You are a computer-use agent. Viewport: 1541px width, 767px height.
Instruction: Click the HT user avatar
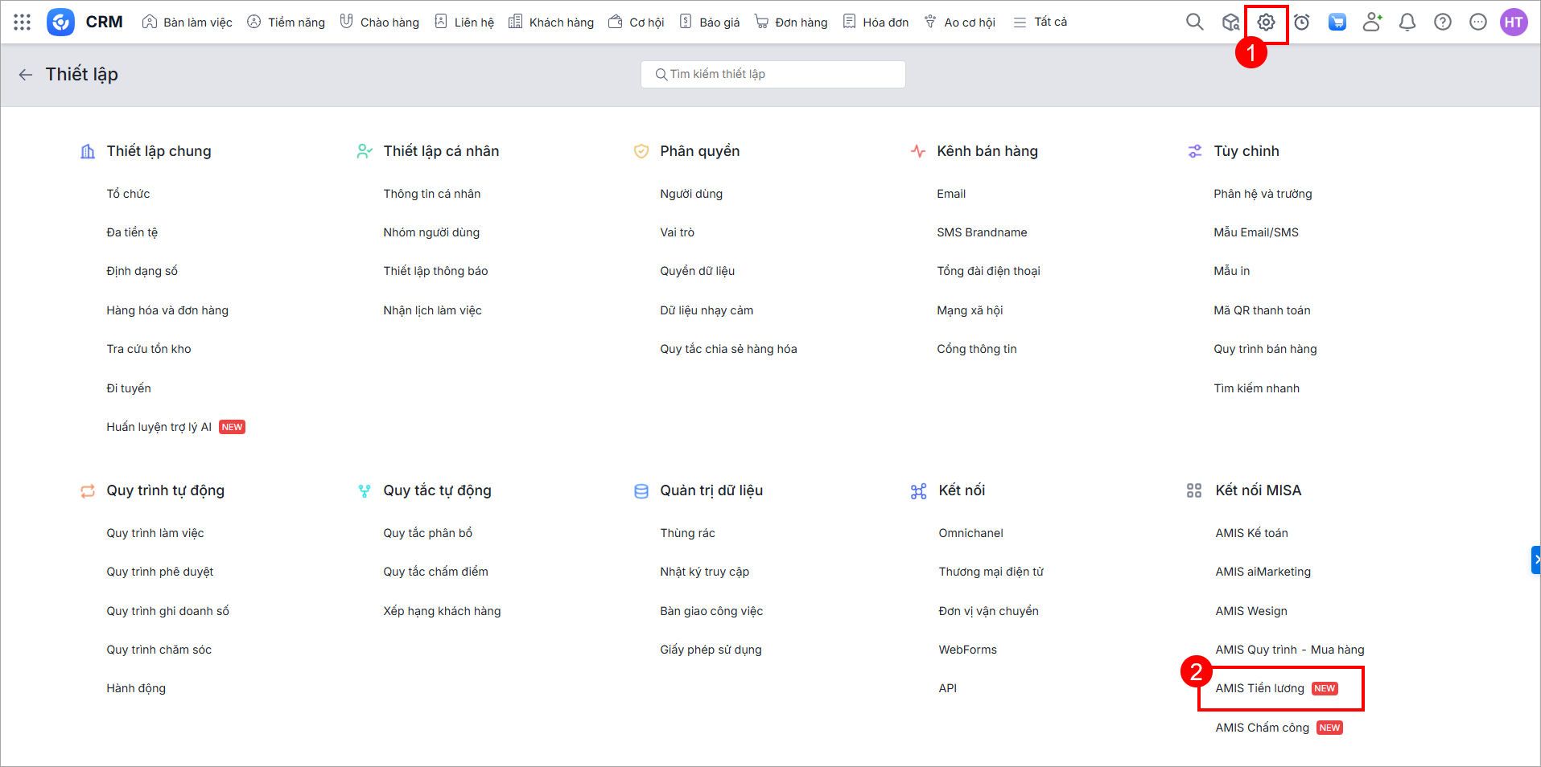[1514, 23]
